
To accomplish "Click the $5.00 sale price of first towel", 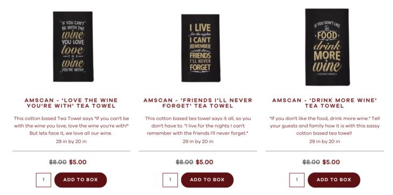I will pyautogui.click(x=78, y=162).
